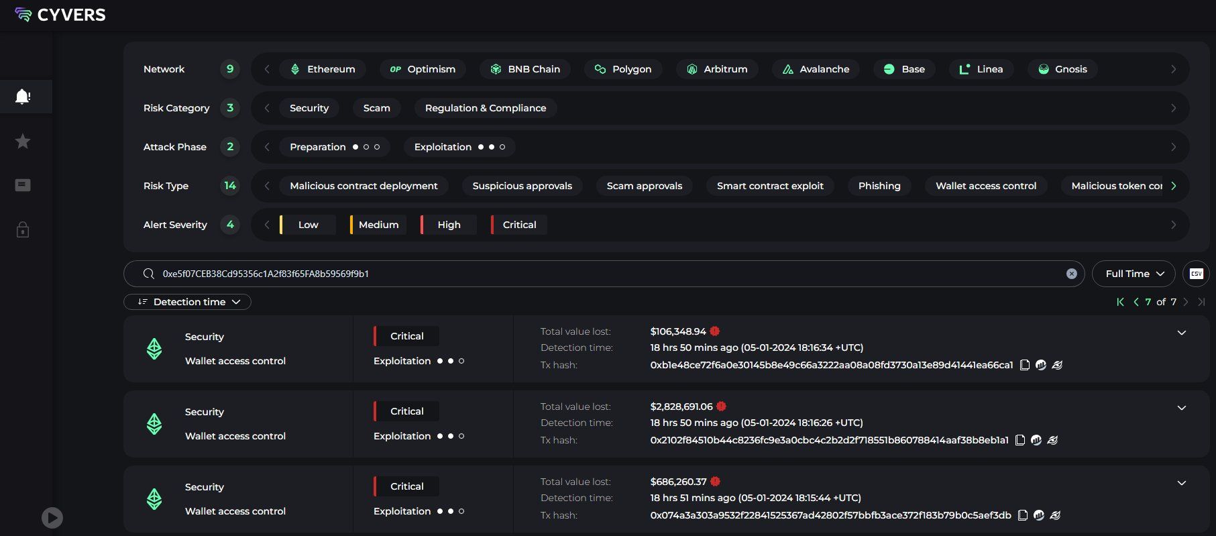Screen dimensions: 1216x536
Task: Toggle the Critical severity filter
Action: (518, 225)
